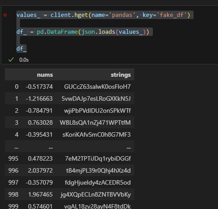Click the value -0.357079

point(39,182)
